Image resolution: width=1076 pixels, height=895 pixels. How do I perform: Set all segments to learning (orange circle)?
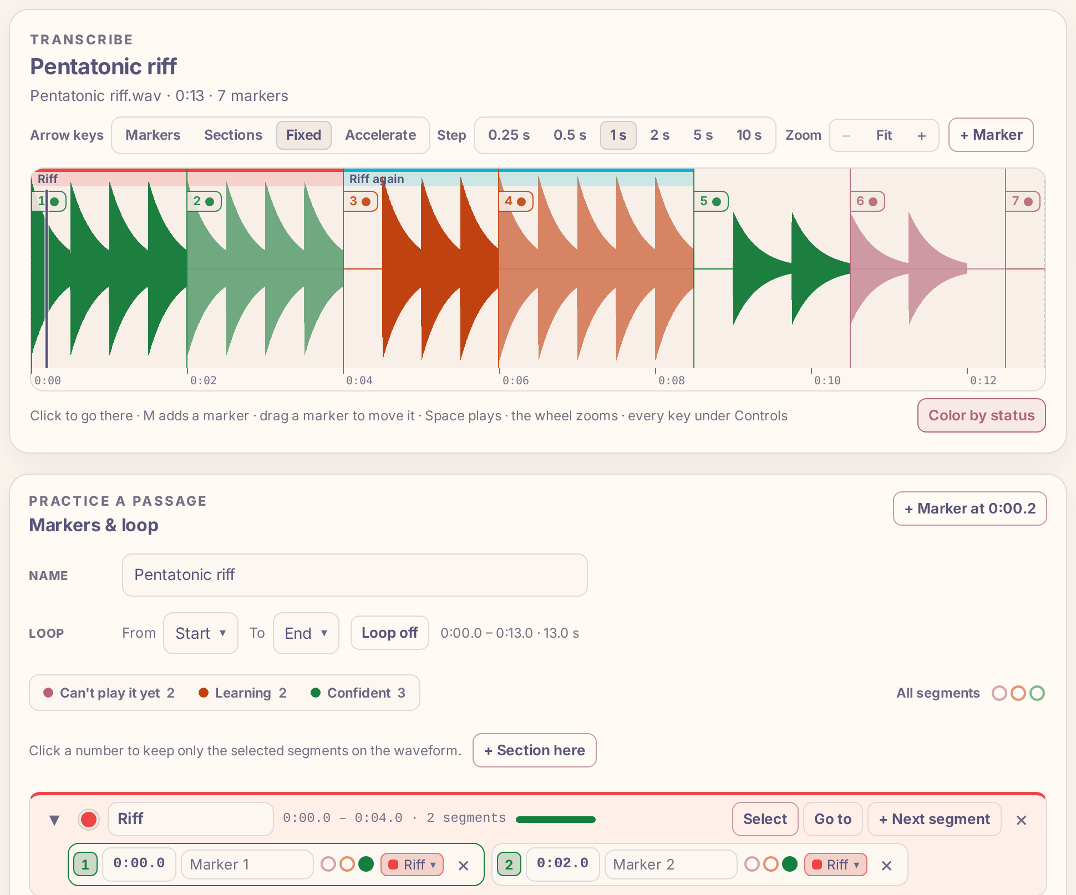click(x=1018, y=693)
